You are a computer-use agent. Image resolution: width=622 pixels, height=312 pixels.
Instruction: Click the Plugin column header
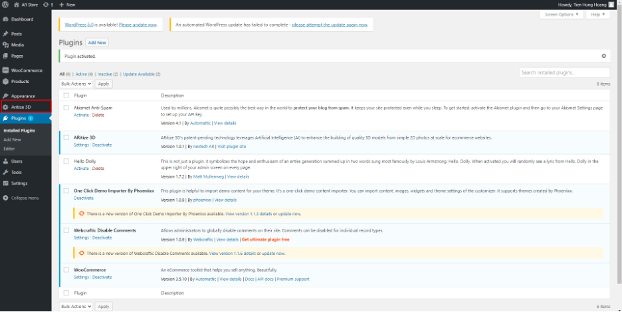80,96
